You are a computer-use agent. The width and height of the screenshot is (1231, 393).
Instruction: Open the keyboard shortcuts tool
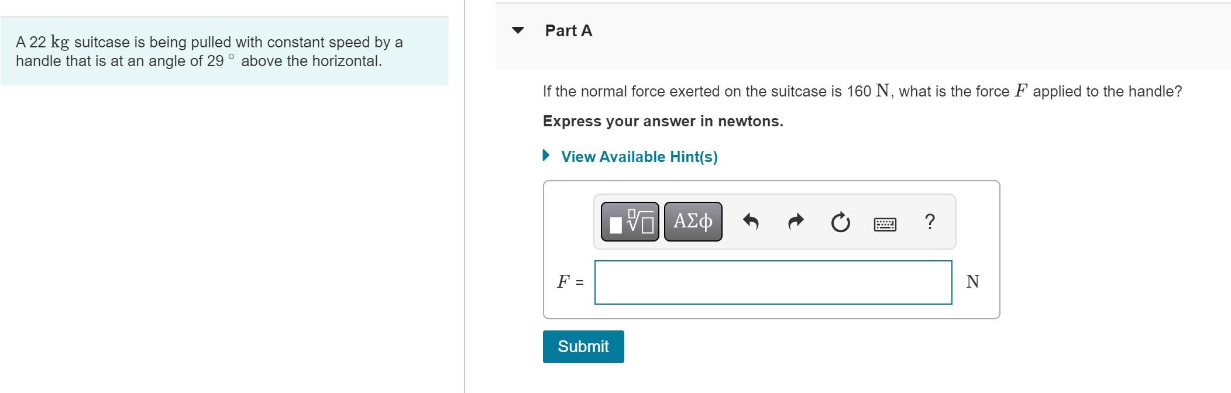(x=885, y=222)
